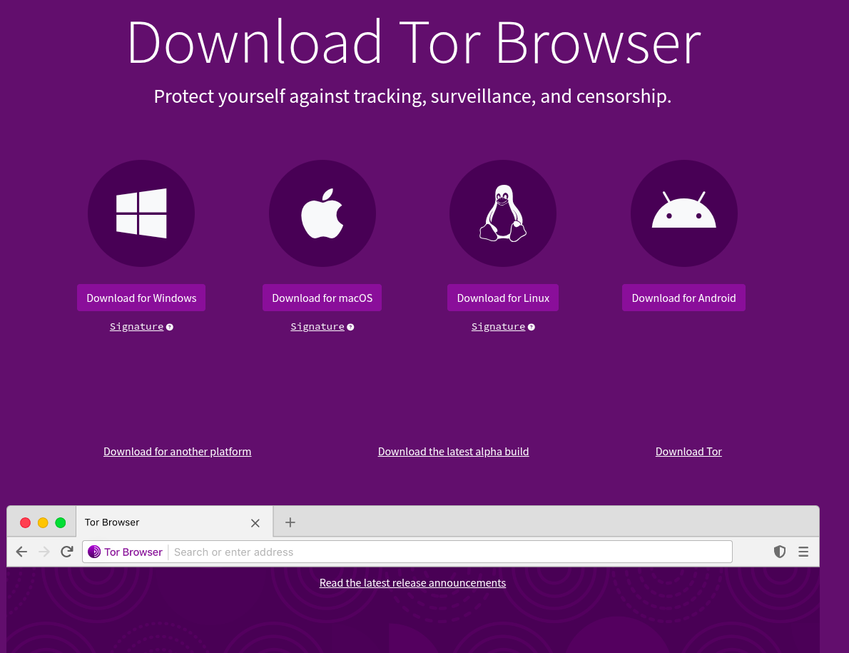Click Download for Windows button
This screenshot has height=653, width=849.
point(141,298)
